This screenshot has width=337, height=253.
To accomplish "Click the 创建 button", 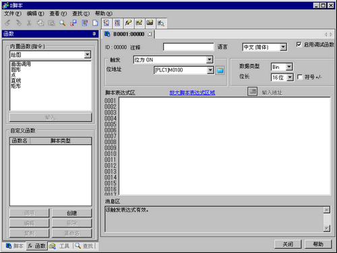I will point(72,213).
